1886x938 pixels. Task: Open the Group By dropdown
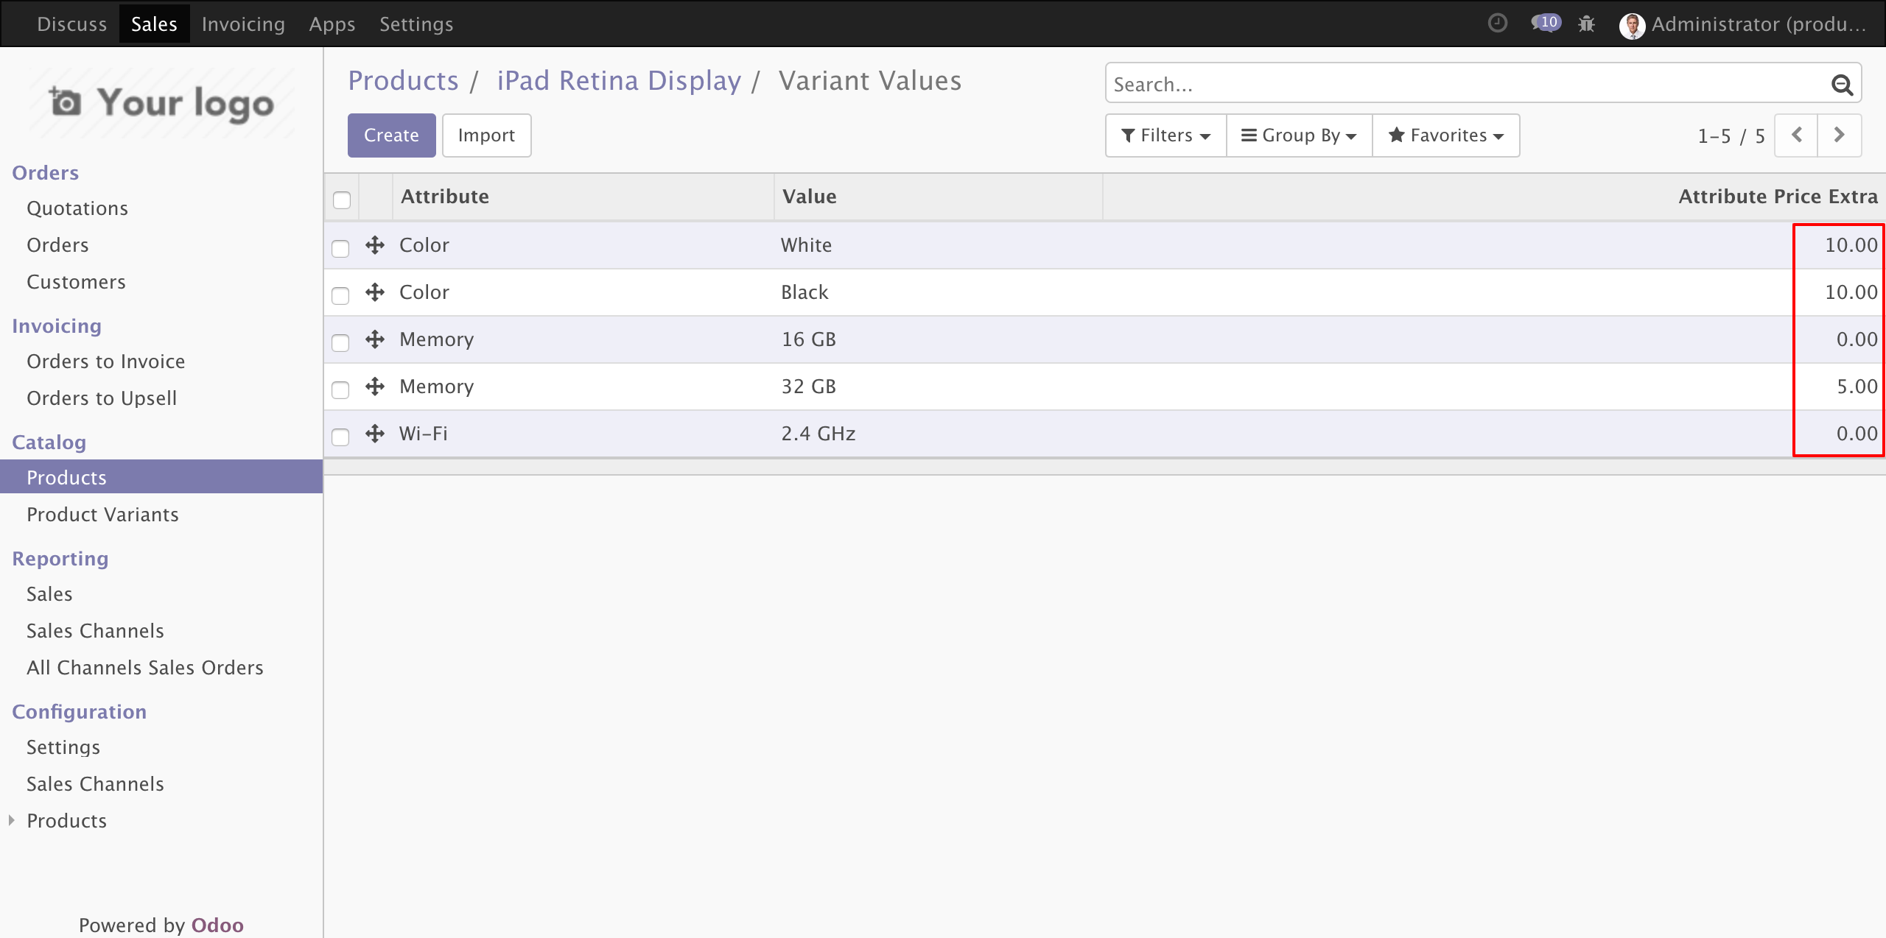(1299, 135)
